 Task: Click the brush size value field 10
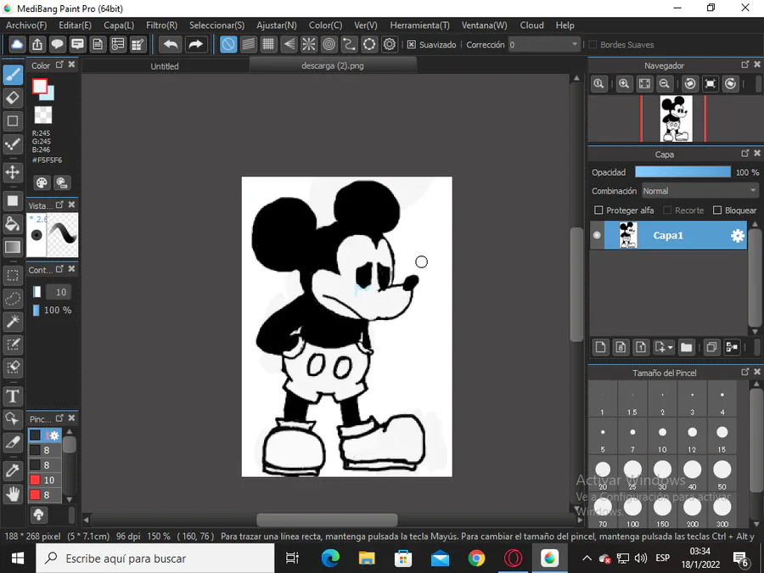click(x=59, y=292)
